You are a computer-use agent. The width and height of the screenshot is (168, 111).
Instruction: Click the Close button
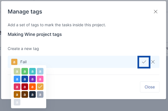150,87
